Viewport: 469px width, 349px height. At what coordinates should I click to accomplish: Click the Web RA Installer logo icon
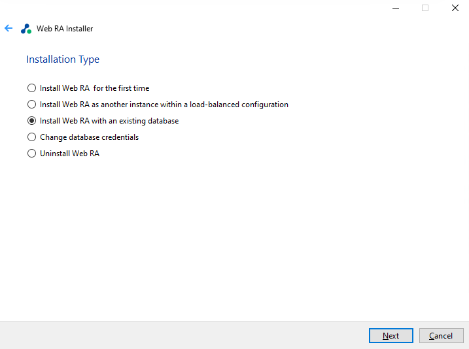coord(26,29)
